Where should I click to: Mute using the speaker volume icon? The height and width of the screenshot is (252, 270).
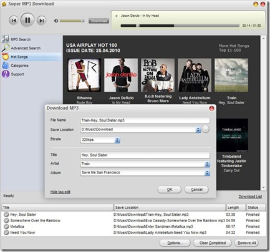(x=56, y=21)
